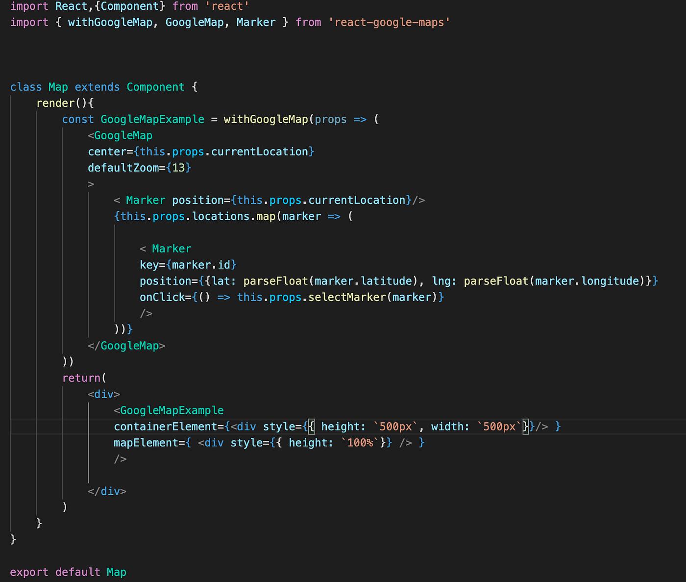The height and width of the screenshot is (582, 686).
Task: Click selectMarker in the onClick handler
Action: [347, 298]
